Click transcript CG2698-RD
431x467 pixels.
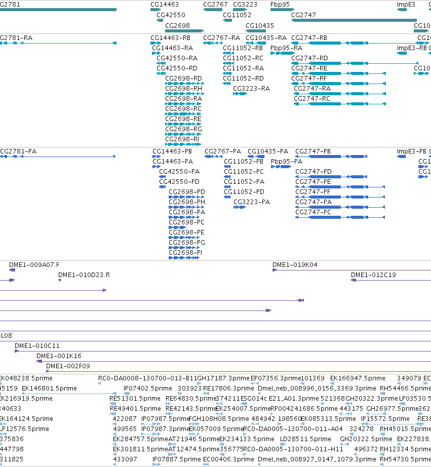click(x=183, y=79)
